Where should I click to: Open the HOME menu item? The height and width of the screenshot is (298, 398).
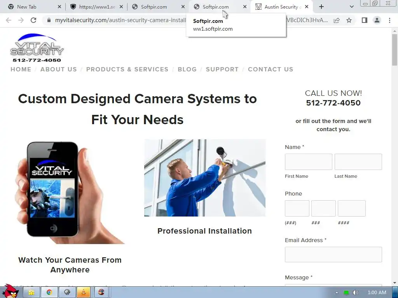coord(21,69)
